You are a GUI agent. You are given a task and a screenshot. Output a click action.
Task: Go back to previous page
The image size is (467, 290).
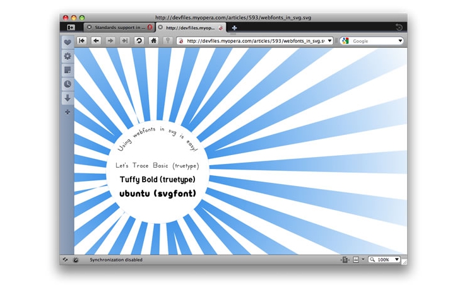pyautogui.click(x=95, y=41)
